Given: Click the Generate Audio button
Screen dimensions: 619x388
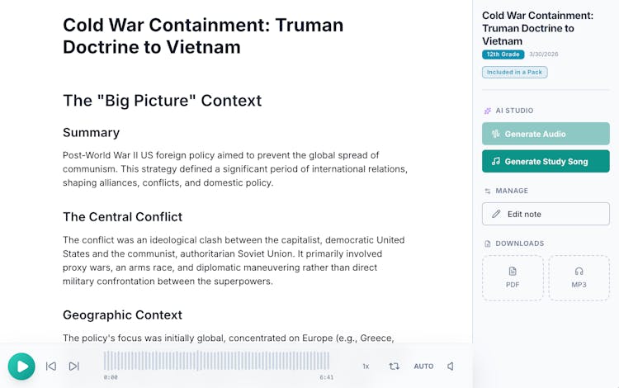Looking at the screenshot, I should coord(546,134).
